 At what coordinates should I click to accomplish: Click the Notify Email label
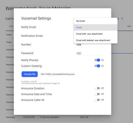[29, 27]
